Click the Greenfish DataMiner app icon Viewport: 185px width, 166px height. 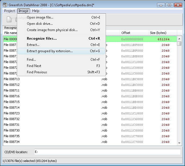pyautogui.click(x=5, y=5)
